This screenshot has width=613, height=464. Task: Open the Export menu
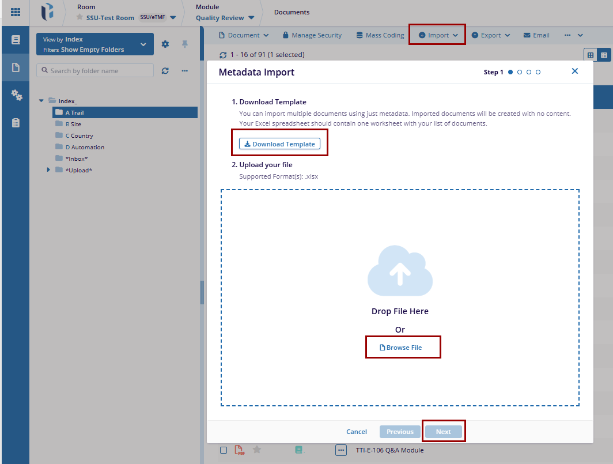click(x=491, y=35)
